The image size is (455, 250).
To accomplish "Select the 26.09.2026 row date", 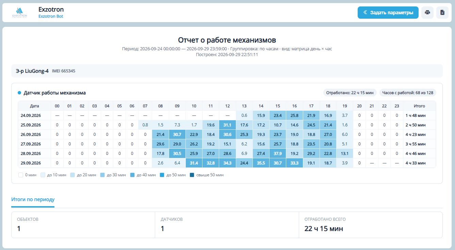I will pyautogui.click(x=31, y=135).
